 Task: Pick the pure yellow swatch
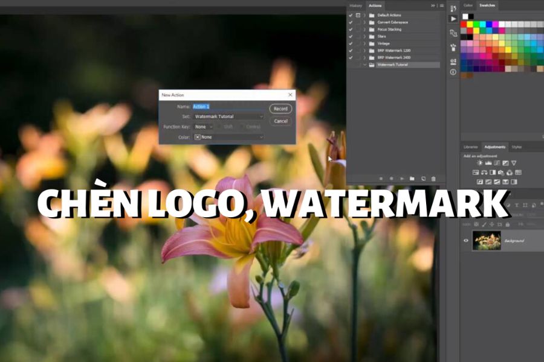(x=470, y=24)
